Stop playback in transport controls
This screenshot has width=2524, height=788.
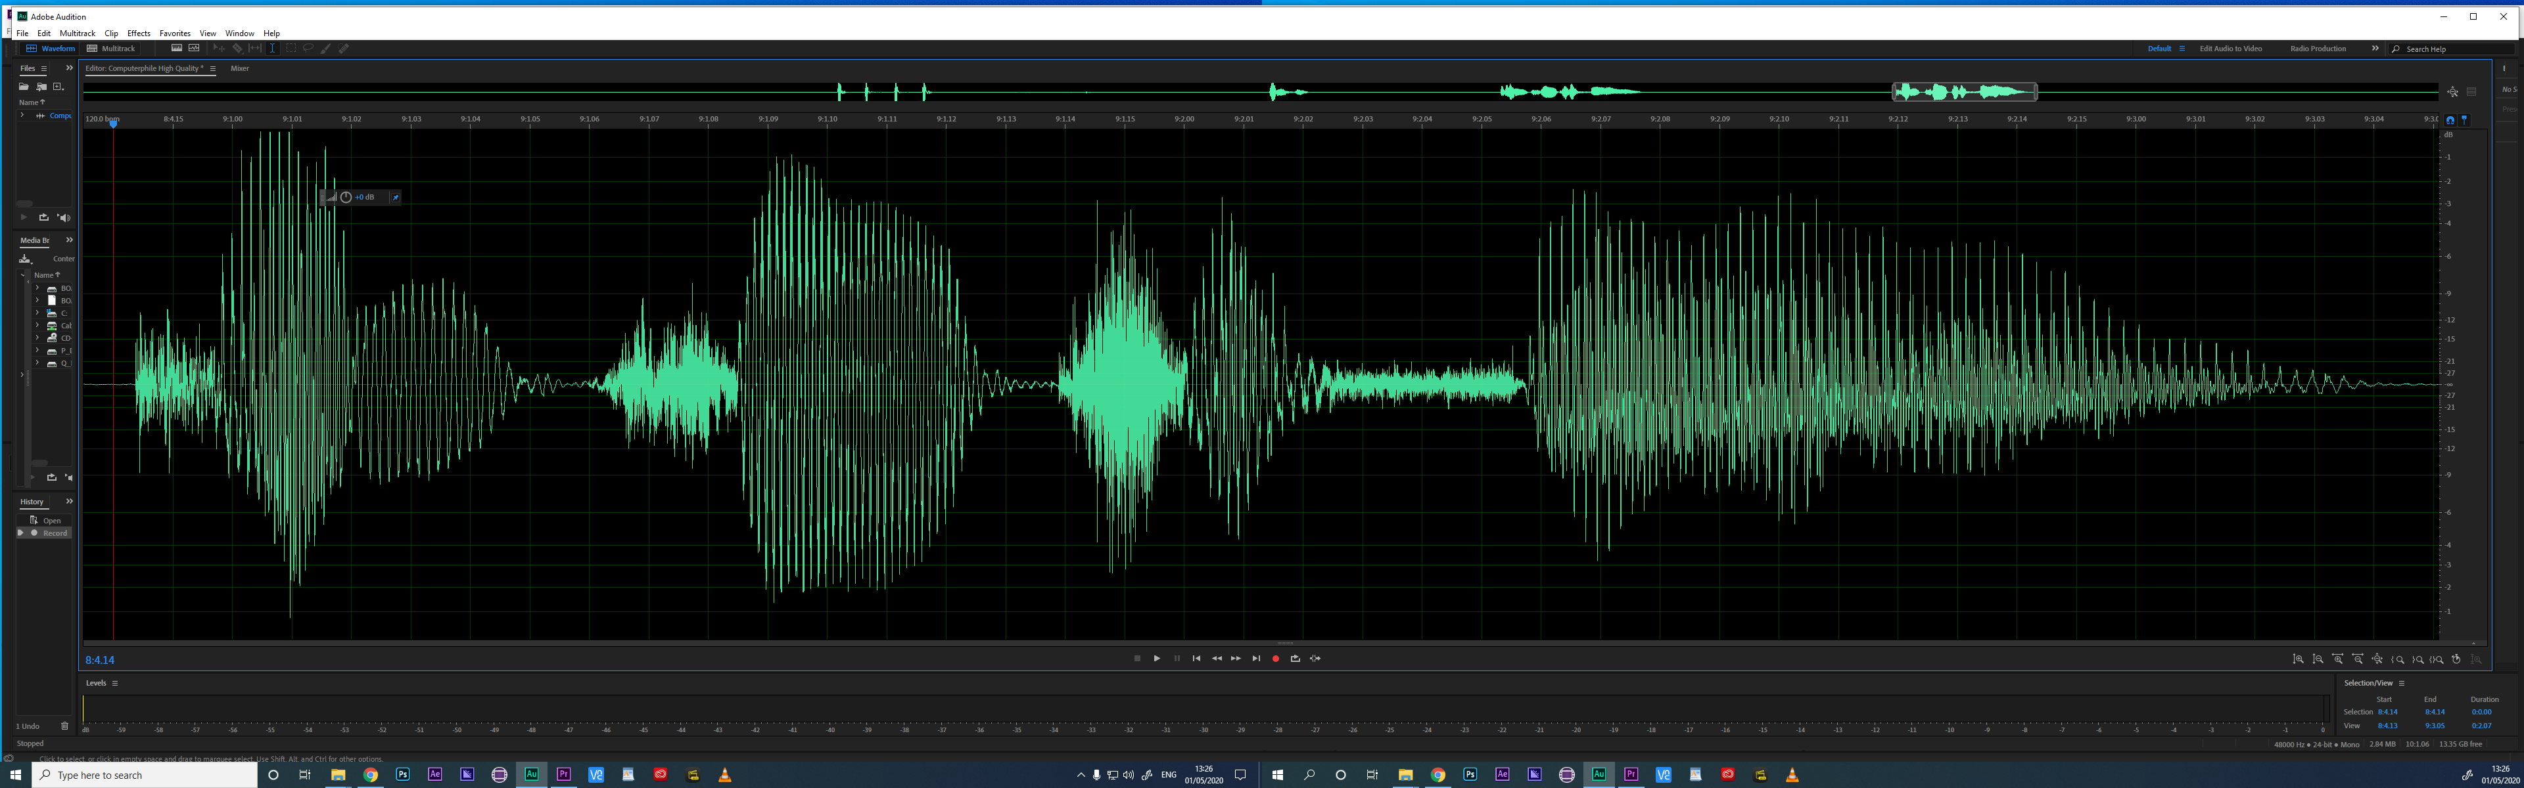tap(1138, 659)
